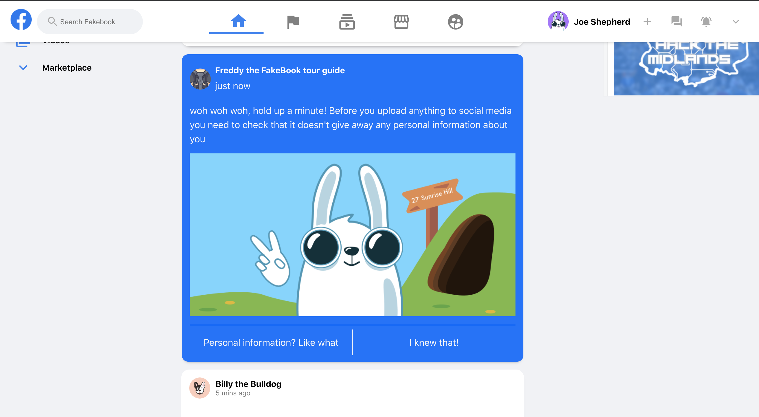
Task: Open the notifications bell icon
Action: tap(706, 22)
